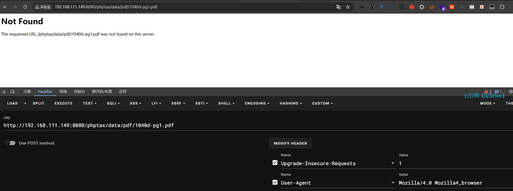
Task: Click the black hat extension icon
Action: pos(362,7)
